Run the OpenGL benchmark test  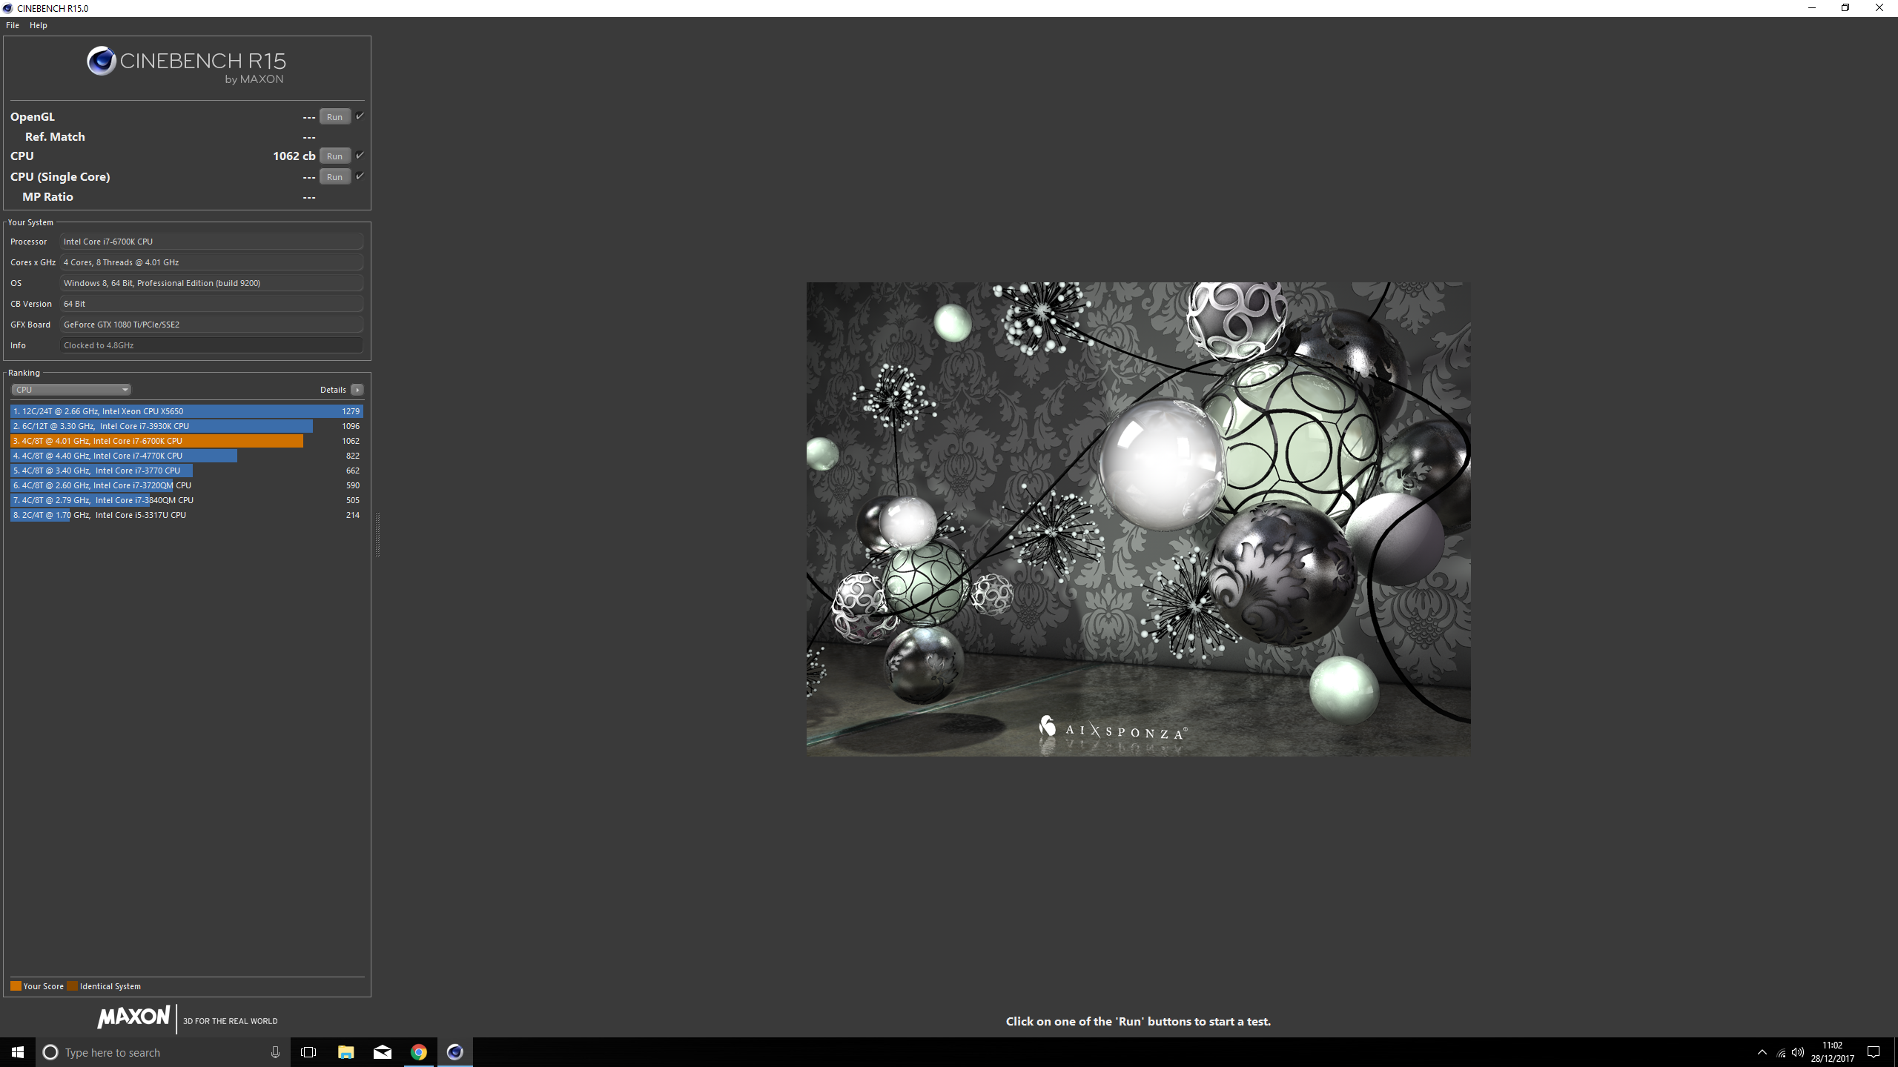click(335, 117)
